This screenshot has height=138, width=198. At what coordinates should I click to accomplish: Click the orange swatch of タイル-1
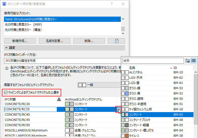pos(127,135)
